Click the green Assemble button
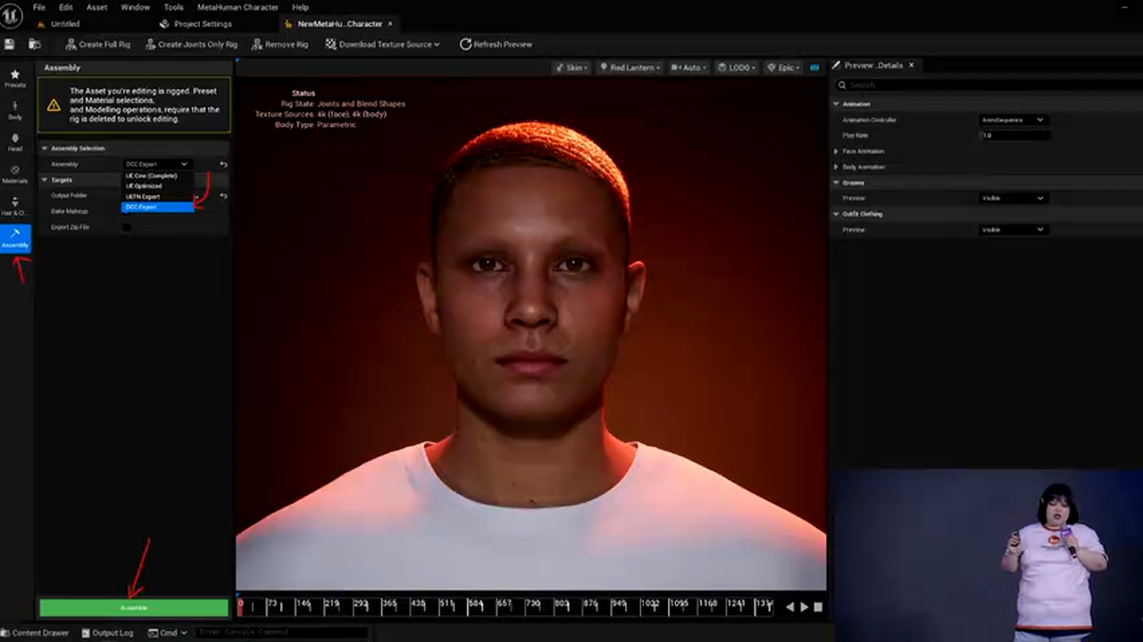Viewport: 1143px width, 642px height. click(134, 608)
